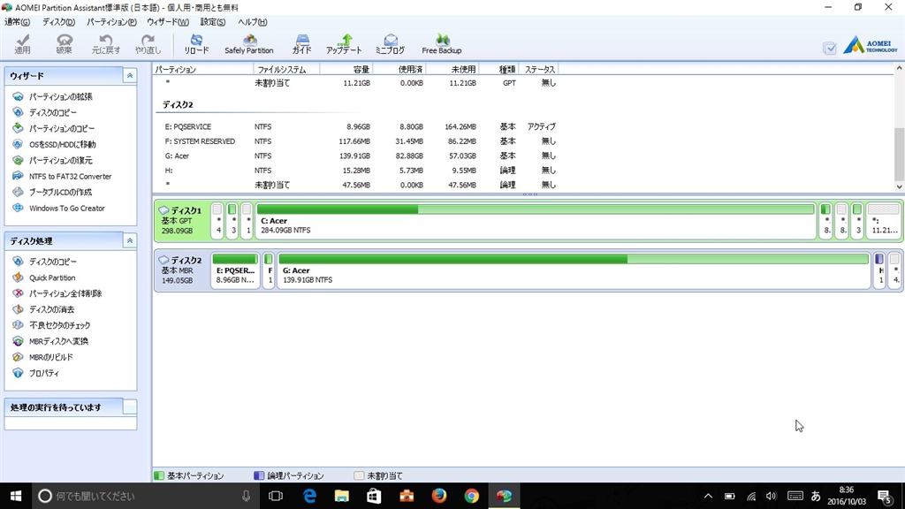Run Quick Partition on the disk
Viewport: 905px width, 509px height.
52,277
